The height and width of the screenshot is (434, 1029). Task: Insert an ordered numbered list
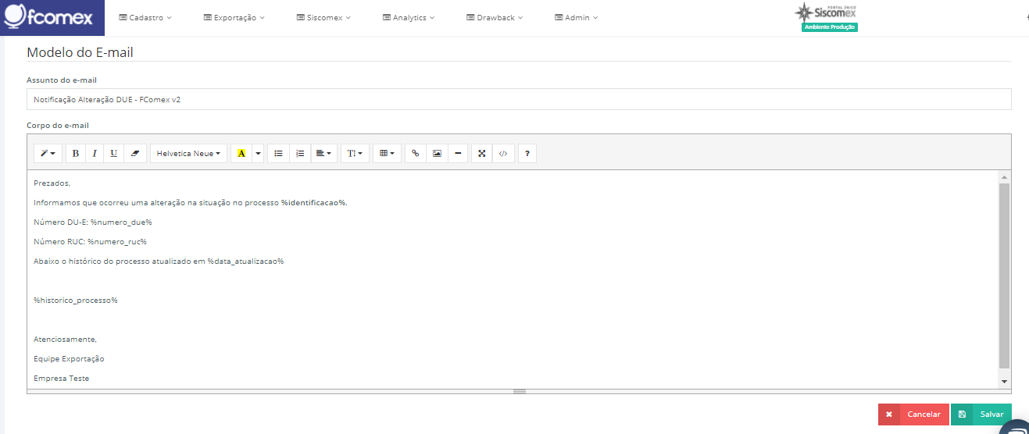click(300, 153)
